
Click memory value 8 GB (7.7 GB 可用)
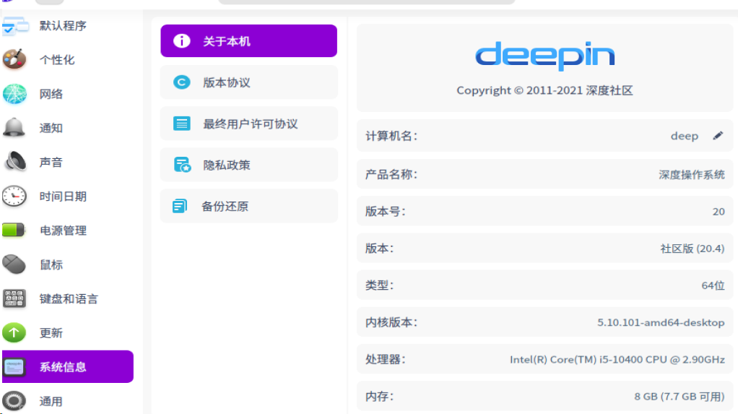pyautogui.click(x=680, y=397)
